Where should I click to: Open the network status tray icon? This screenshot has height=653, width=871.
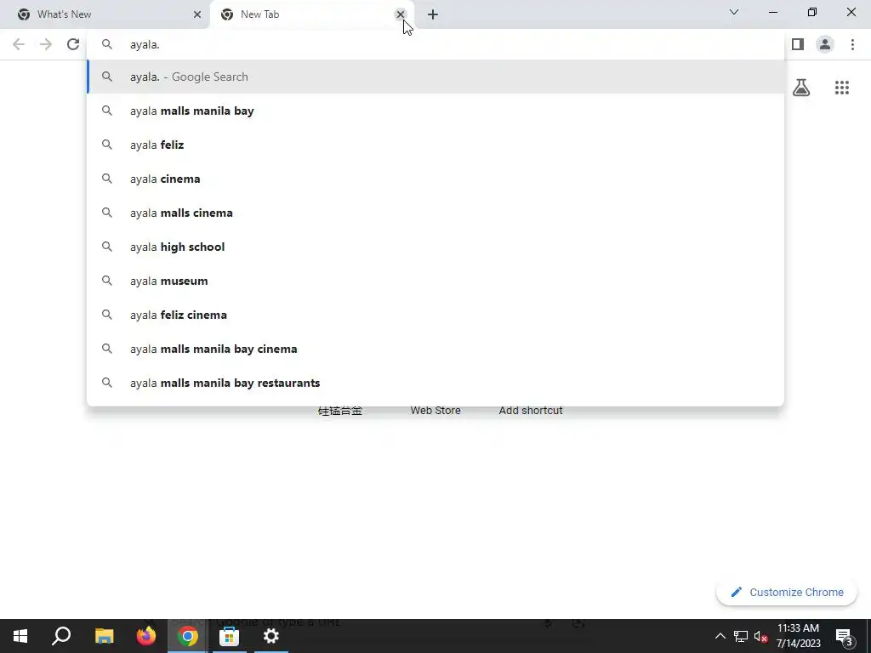coord(741,636)
